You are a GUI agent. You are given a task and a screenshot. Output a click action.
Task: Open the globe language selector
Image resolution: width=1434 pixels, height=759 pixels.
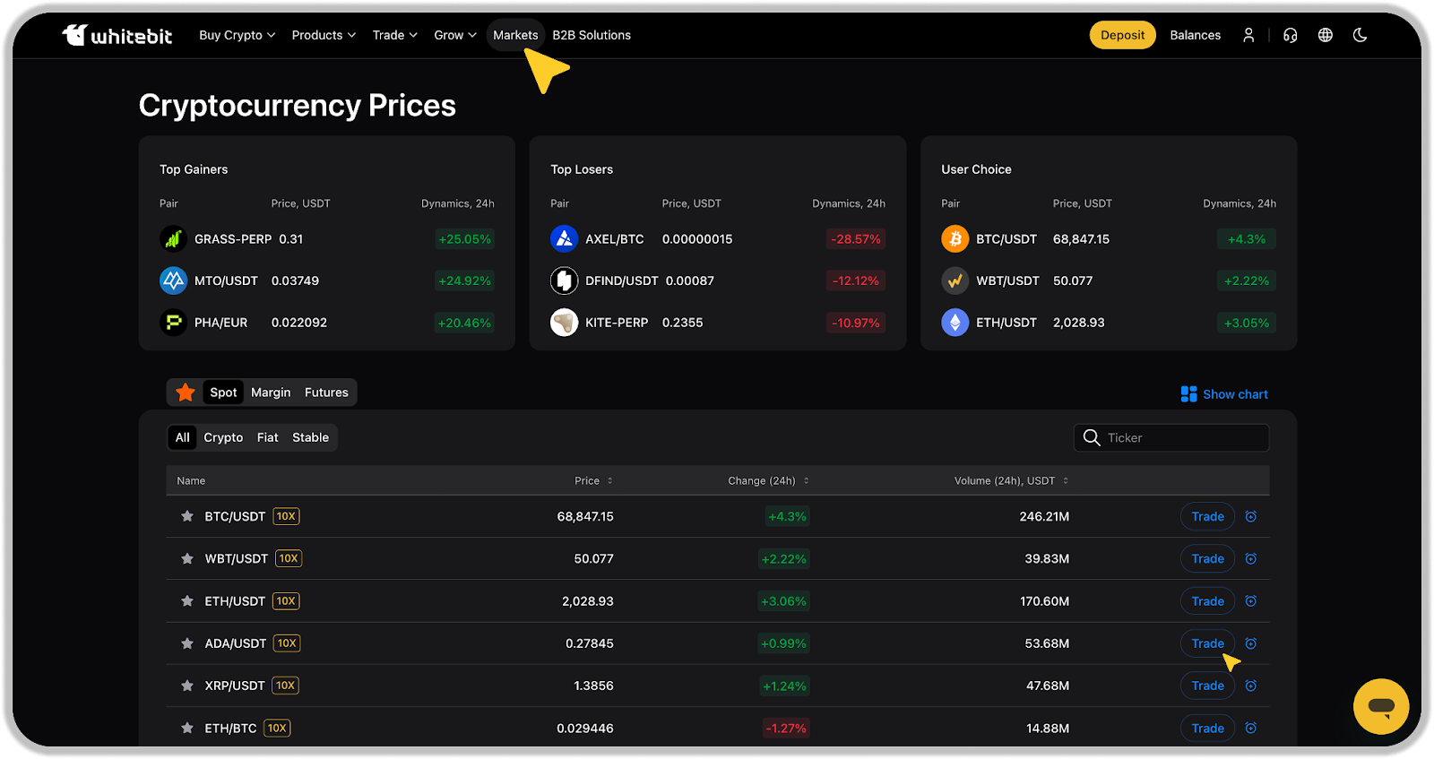1325,35
